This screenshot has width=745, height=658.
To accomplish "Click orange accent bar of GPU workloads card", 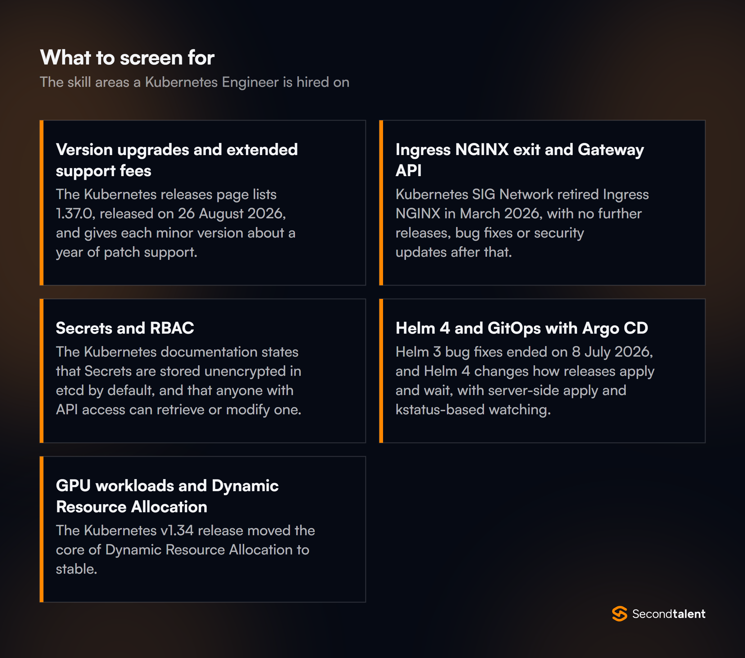I will (42, 529).
